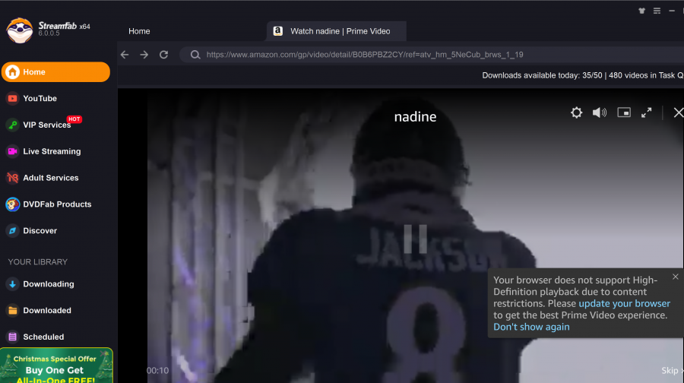Open the Discover section
Screen dimensions: 684x383
point(40,231)
